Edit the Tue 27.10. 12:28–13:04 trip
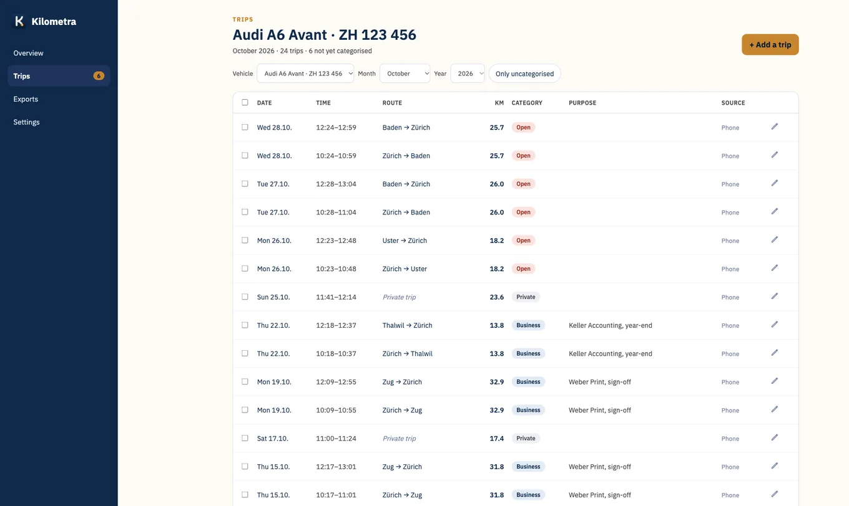 coord(774,183)
